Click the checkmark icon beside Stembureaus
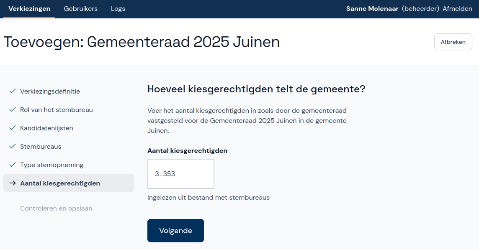The height and width of the screenshot is (249, 479). 13,146
